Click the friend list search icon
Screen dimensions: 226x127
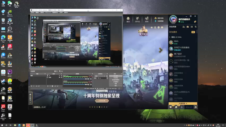click(x=195, y=27)
